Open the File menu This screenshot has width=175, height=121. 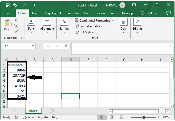pyautogui.click(x=8, y=13)
